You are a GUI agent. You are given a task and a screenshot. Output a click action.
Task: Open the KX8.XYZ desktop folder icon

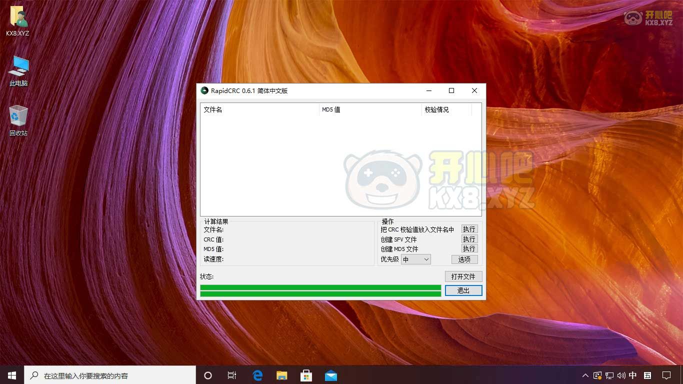coord(18,21)
